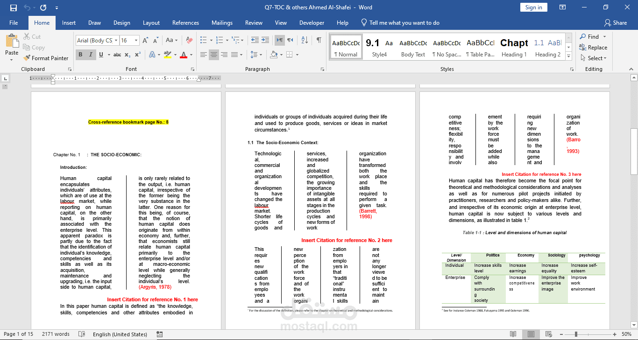Viewport: 638px width, 340px height.
Task: Clear all formatting eraser icon
Action: point(189,41)
